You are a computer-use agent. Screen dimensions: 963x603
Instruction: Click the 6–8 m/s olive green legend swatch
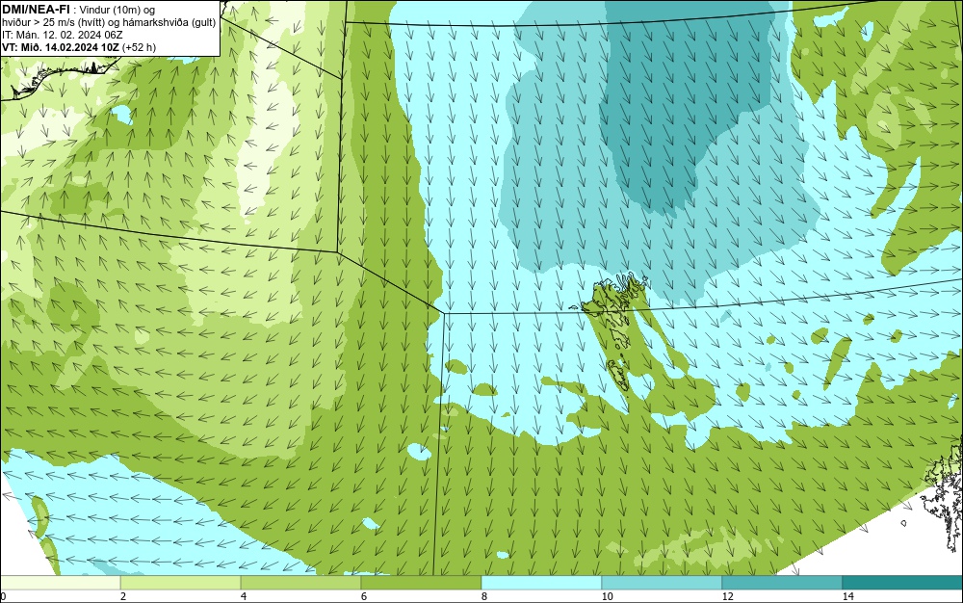422,583
